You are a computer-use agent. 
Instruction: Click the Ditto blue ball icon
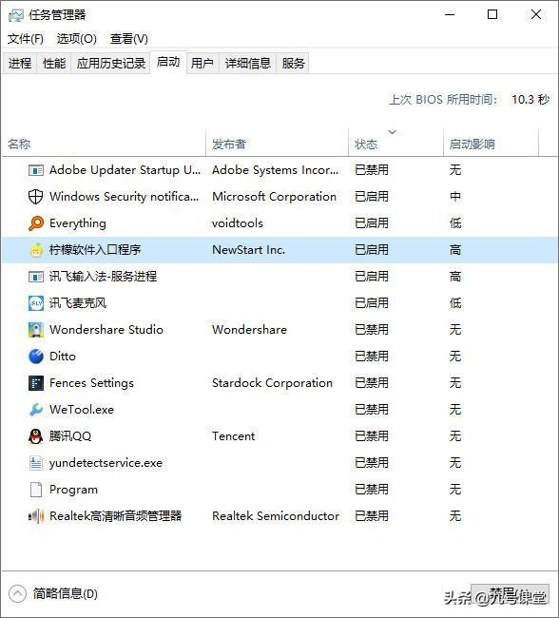point(36,357)
